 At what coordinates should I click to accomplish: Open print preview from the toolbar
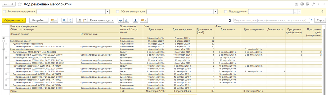coord(126,20)
